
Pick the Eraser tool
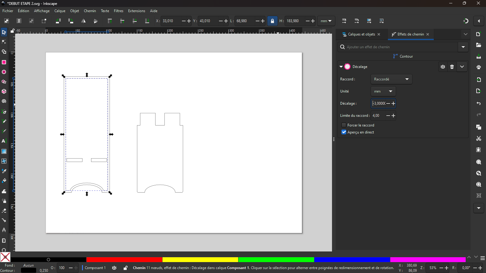(4, 211)
